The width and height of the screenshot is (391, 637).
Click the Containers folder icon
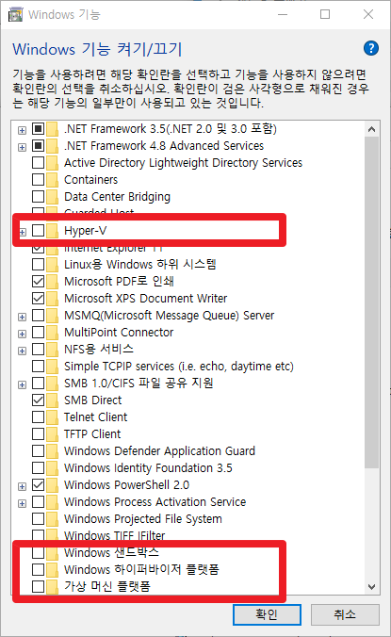pos(52,180)
